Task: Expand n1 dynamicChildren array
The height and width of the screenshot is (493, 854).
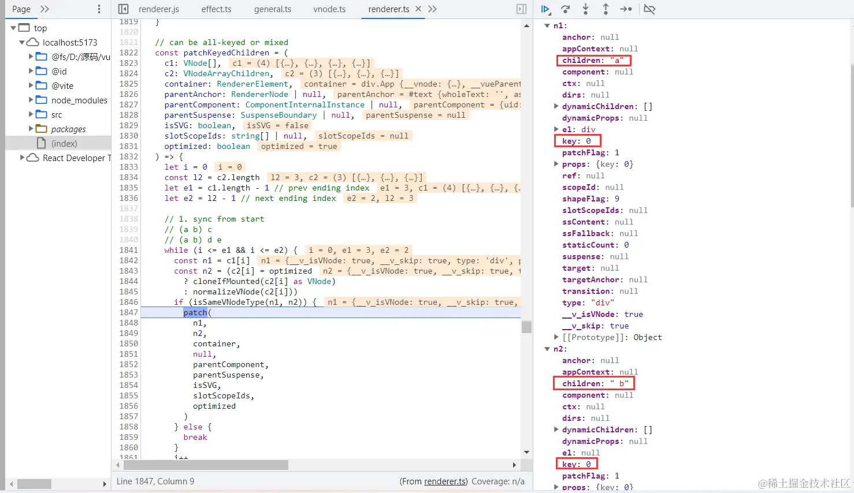Action: tap(556, 106)
